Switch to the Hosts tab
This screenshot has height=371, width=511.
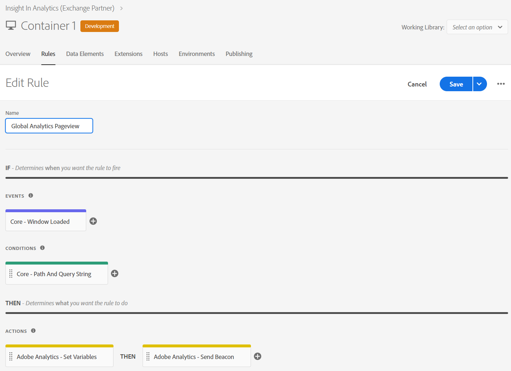(x=160, y=54)
